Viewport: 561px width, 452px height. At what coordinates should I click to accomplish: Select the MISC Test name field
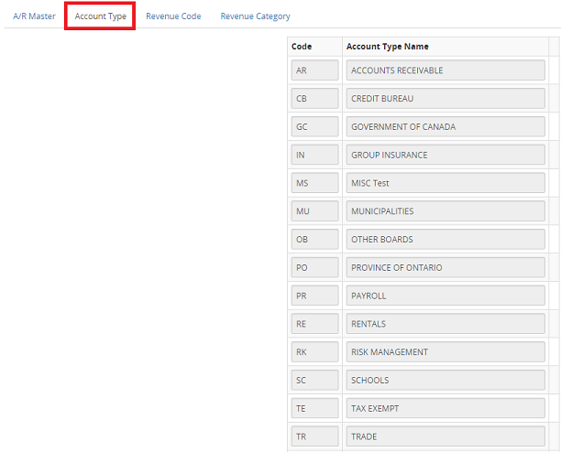point(445,183)
